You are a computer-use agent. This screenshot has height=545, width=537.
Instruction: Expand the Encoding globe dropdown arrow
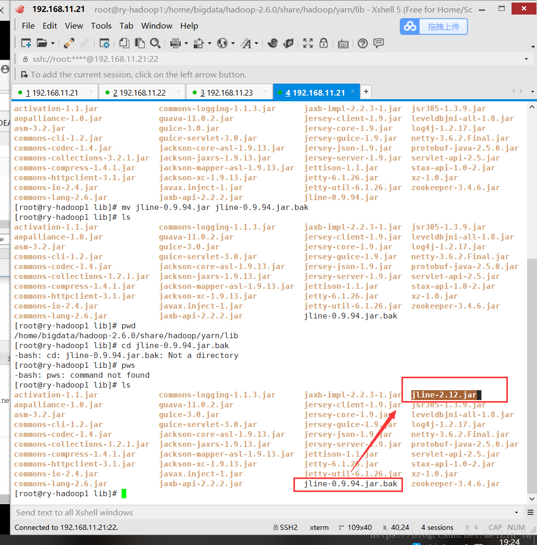[233, 44]
